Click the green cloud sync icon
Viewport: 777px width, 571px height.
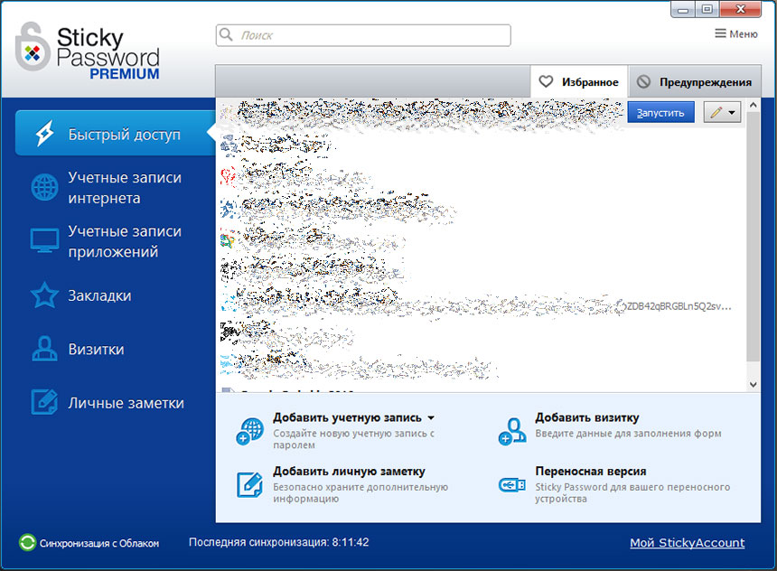click(27, 542)
